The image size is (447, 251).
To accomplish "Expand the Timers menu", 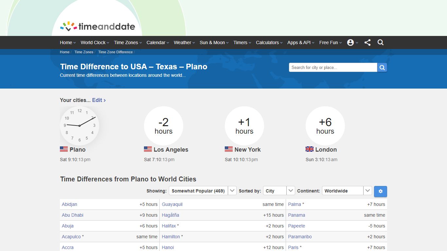I will pyautogui.click(x=242, y=42).
